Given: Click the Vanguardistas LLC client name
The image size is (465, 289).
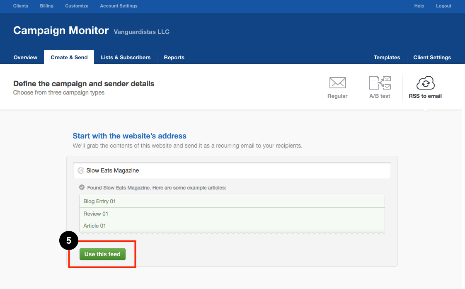Looking at the screenshot, I should [x=141, y=32].
